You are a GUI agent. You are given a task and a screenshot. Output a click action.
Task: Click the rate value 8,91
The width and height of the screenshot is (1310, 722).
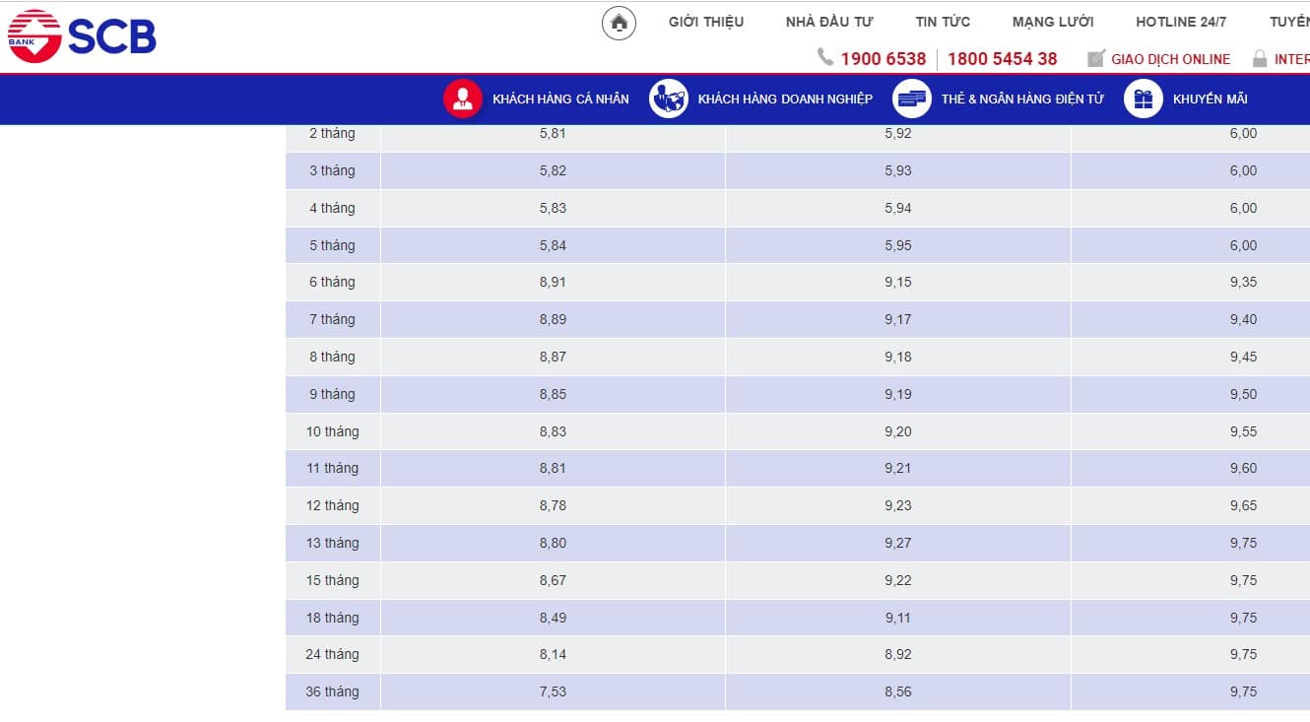[553, 282]
